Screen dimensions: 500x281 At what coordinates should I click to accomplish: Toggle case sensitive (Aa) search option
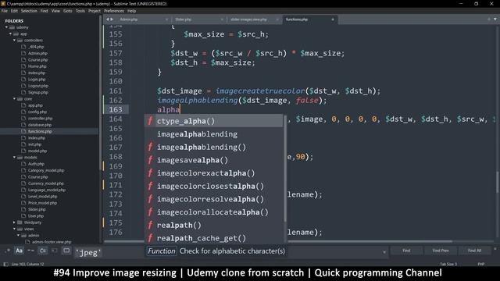click(19, 251)
